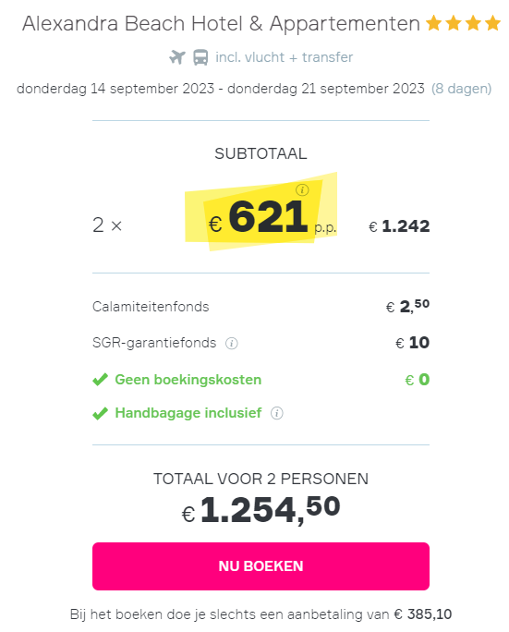Viewport: 509px width, 632px height.
Task: Click the green checkmark by Handbagage inclusief
Action: [100, 413]
